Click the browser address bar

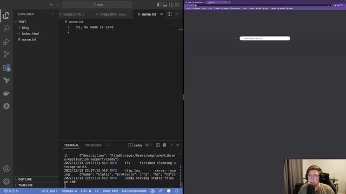pos(263,5)
